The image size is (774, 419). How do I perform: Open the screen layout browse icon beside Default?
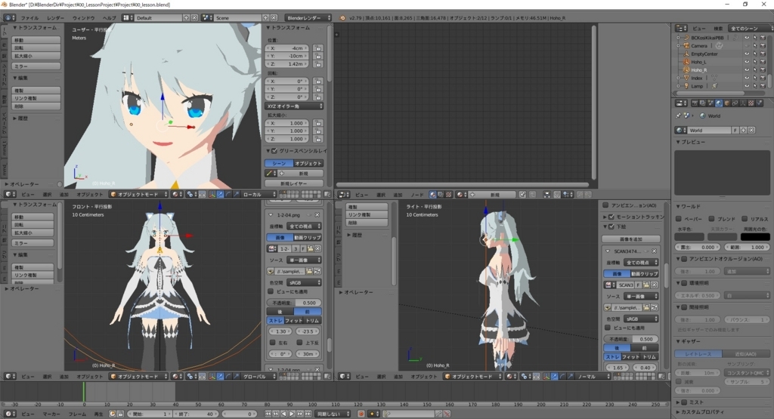coord(128,18)
